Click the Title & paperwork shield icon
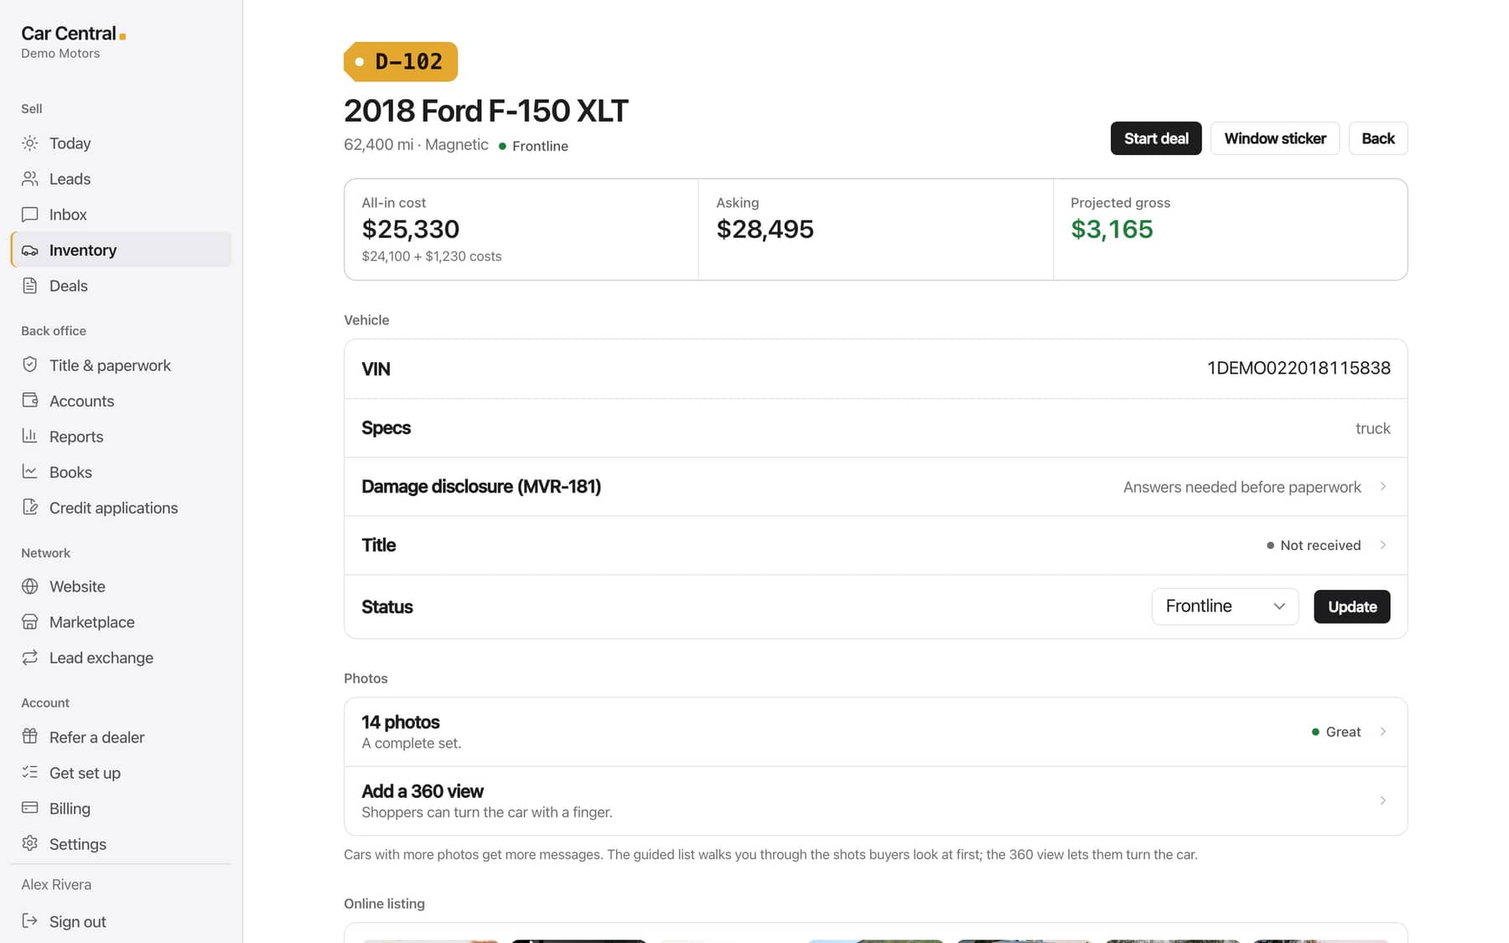 (x=30, y=365)
